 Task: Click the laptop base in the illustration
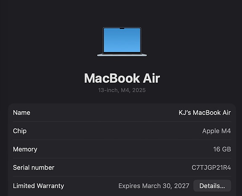click(122, 55)
